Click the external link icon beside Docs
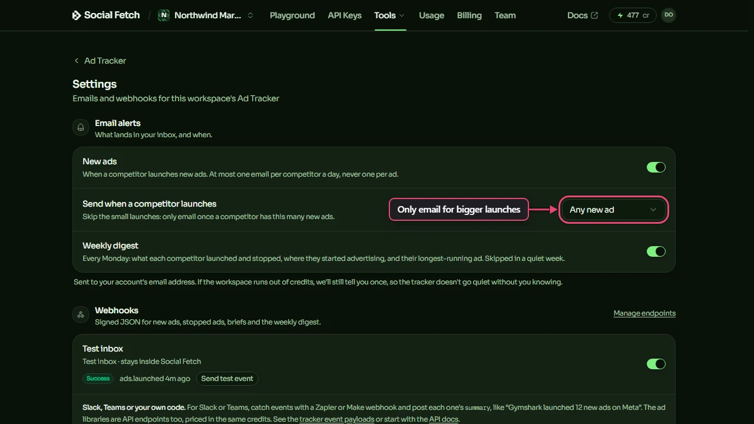This screenshot has height=424, width=754. coord(594,15)
